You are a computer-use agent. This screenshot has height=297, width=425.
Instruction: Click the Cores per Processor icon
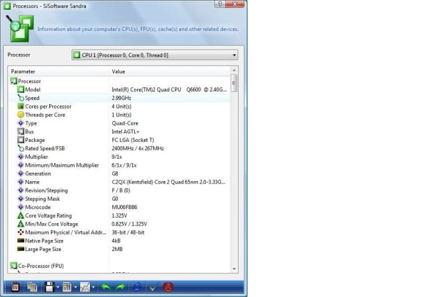click(x=21, y=106)
